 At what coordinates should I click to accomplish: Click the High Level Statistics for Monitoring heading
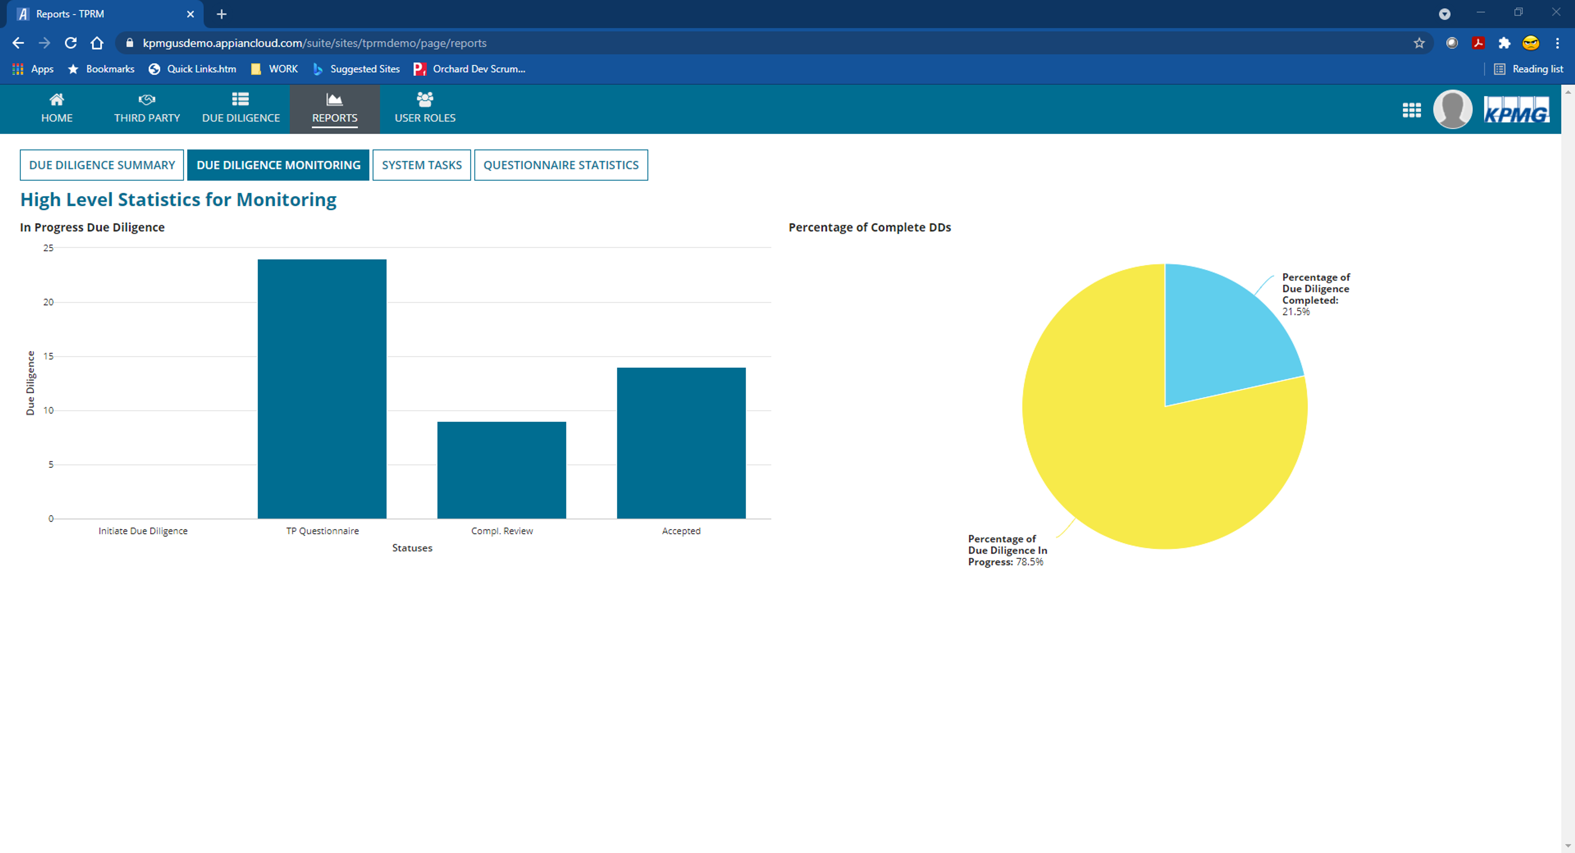pyautogui.click(x=178, y=199)
